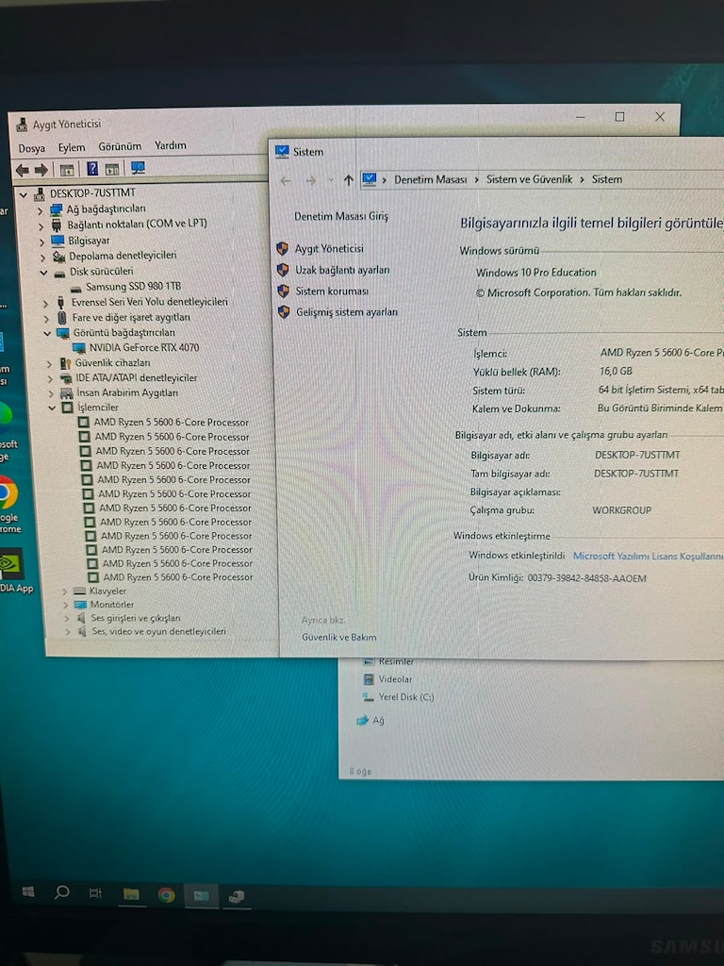Expand IDE ATA/ATAPI denetleyiciler category
The width and height of the screenshot is (724, 966).
[x=51, y=378]
